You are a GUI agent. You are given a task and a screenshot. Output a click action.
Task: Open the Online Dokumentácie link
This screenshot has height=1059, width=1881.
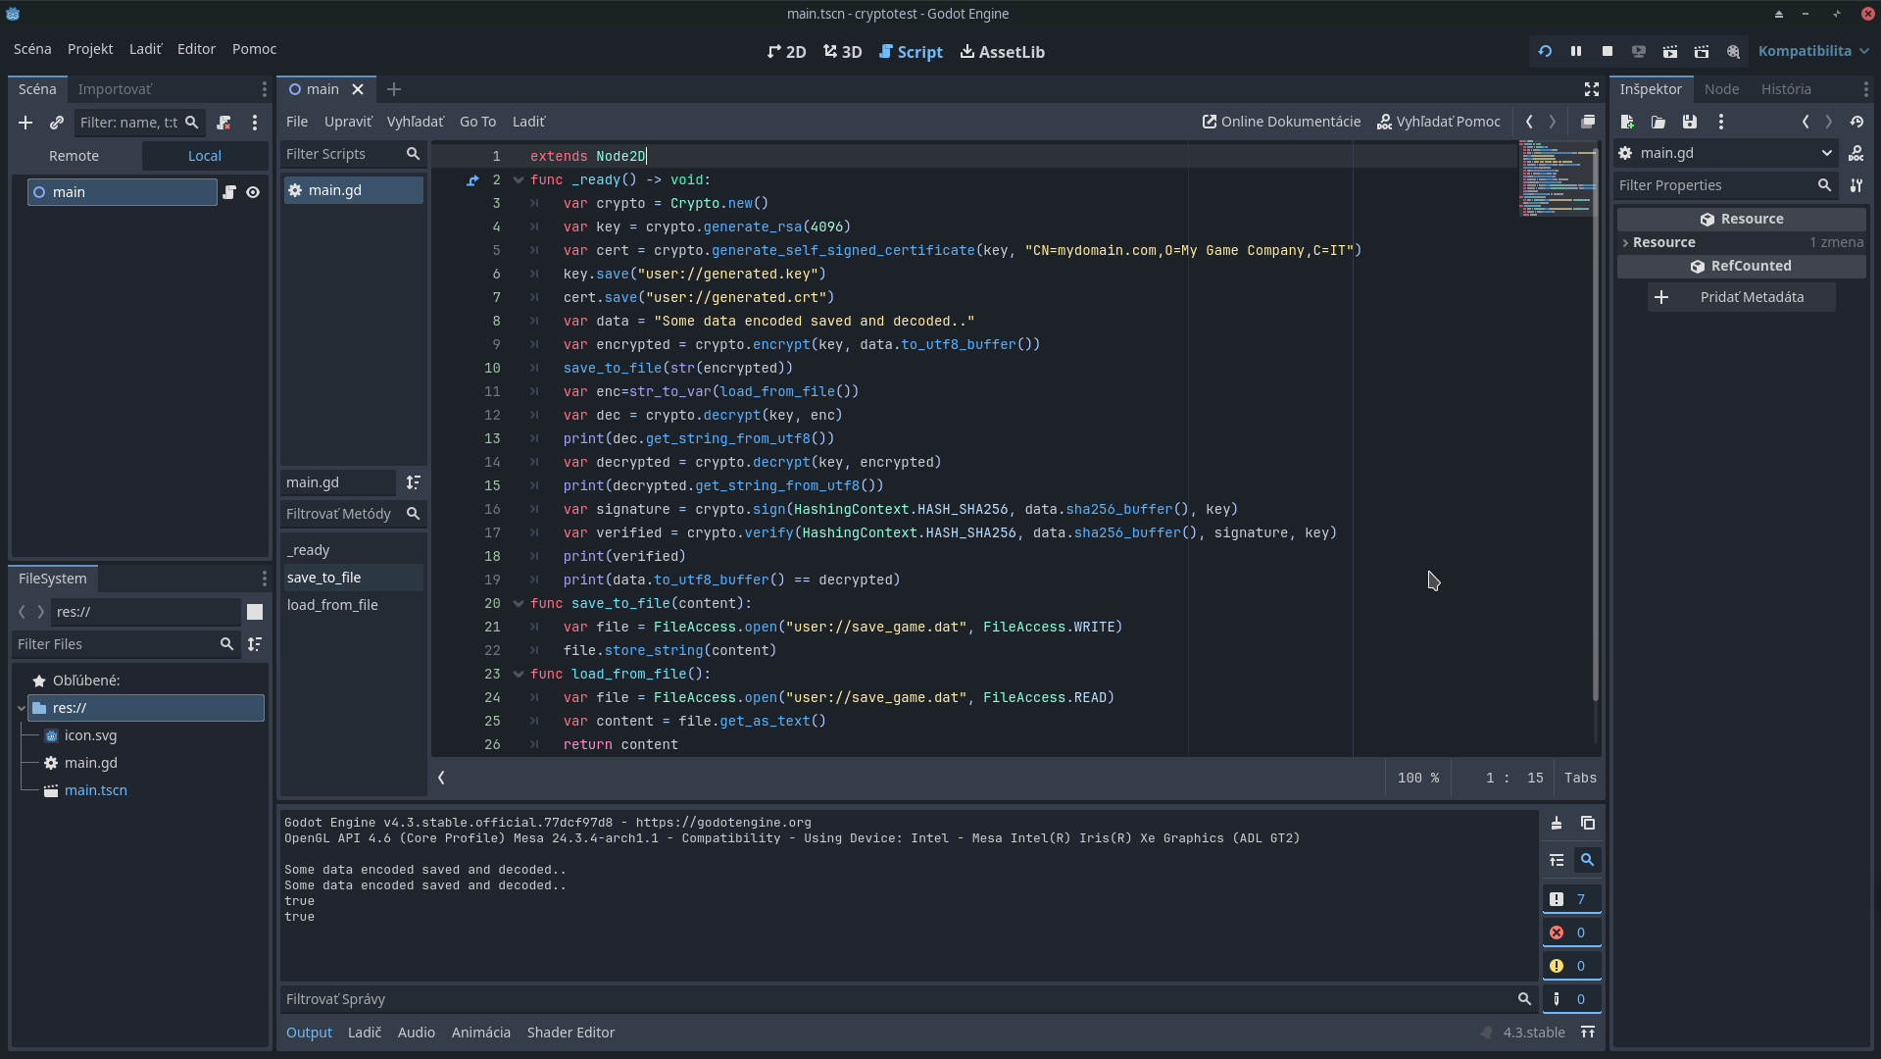point(1281,122)
